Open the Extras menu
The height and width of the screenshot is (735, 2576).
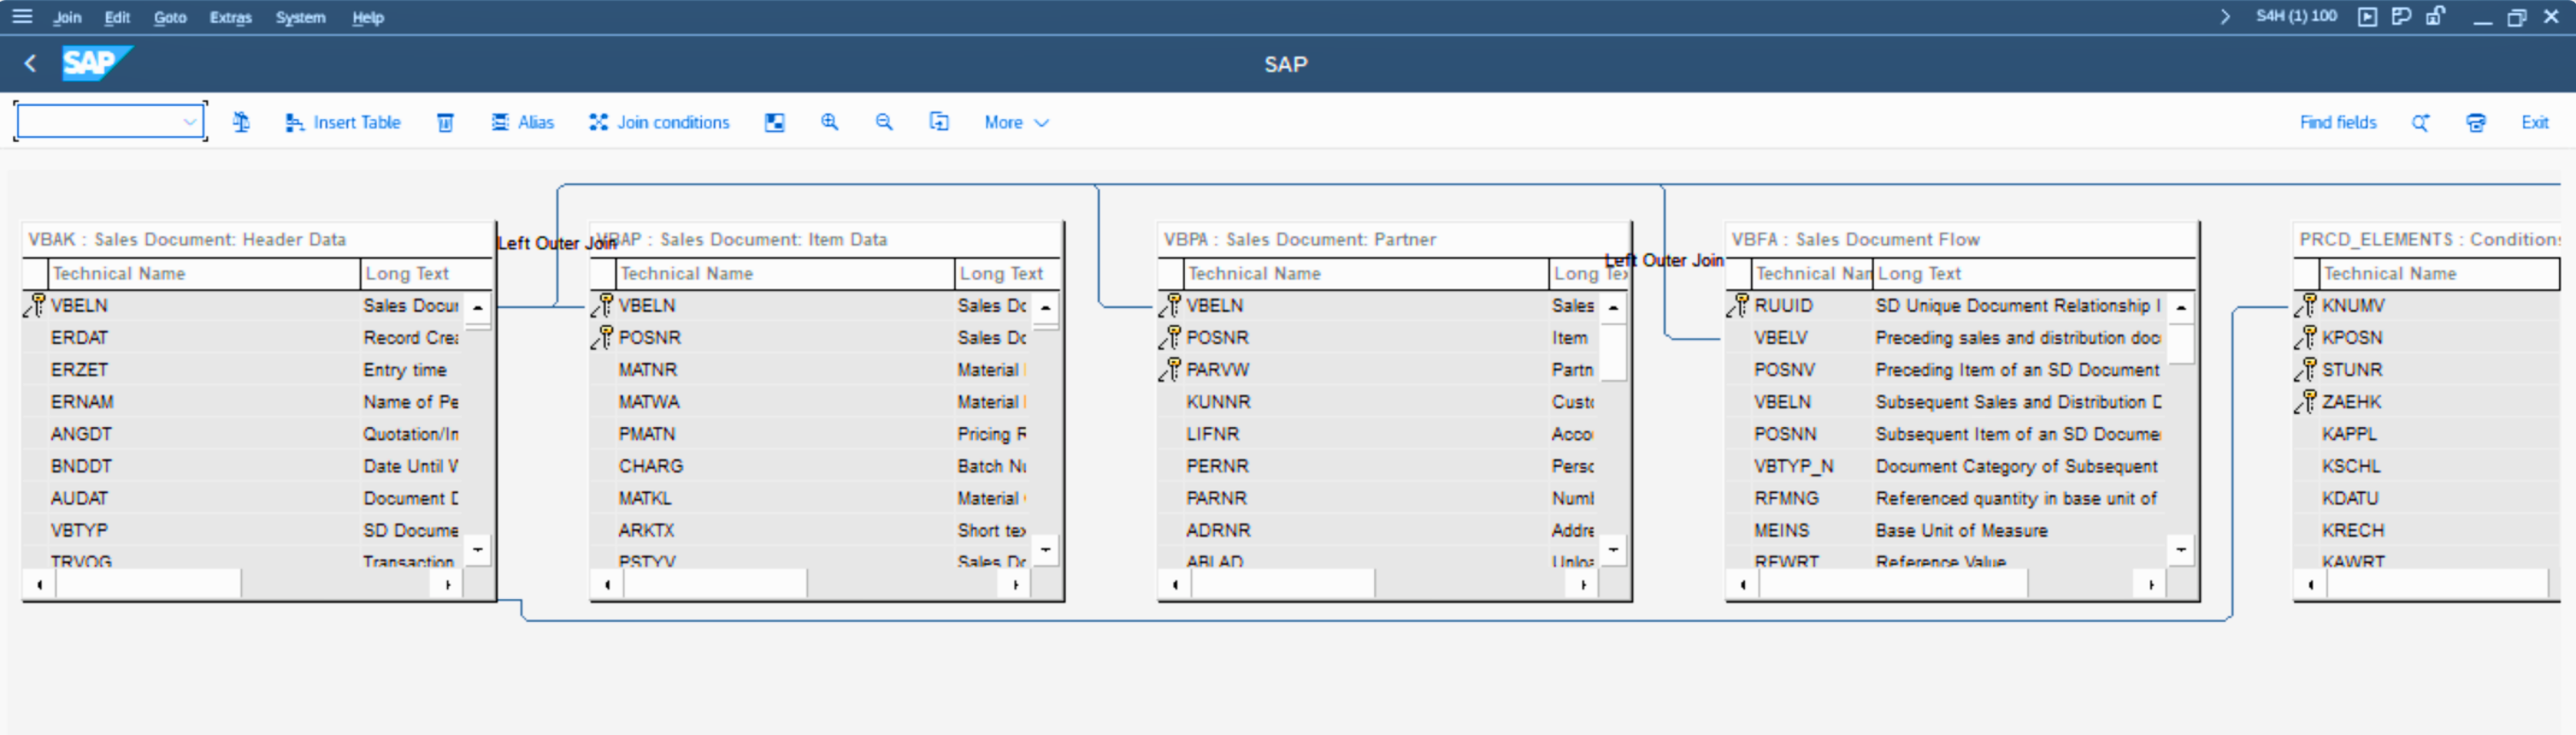point(230,17)
